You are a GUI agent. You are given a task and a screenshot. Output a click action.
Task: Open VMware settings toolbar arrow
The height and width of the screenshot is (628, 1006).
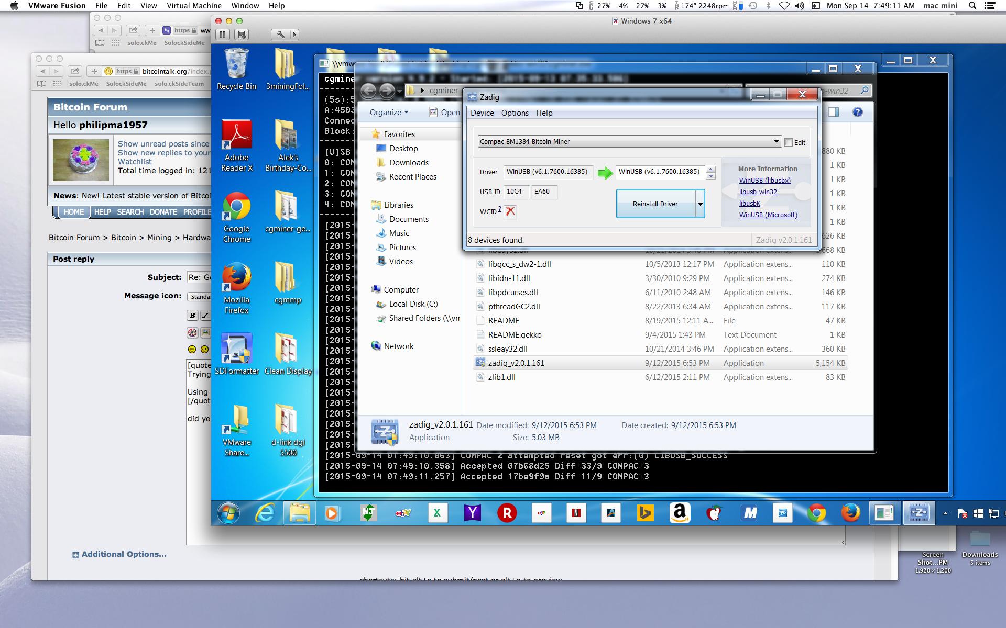(x=294, y=35)
